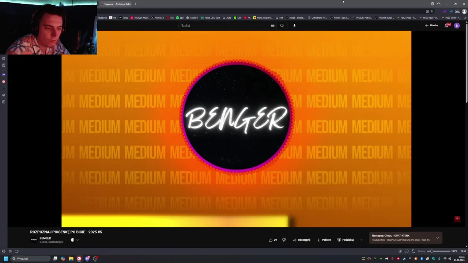Open the BENGER channel avatar
The image size is (468, 263).
click(34, 240)
